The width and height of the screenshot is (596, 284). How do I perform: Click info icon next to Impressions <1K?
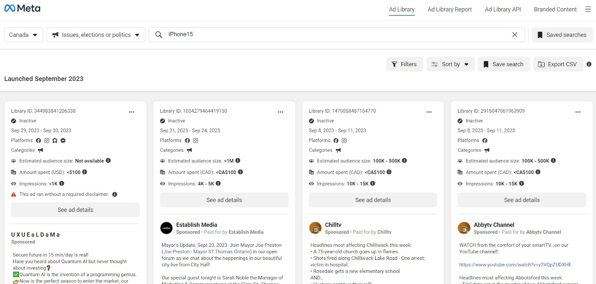point(62,183)
